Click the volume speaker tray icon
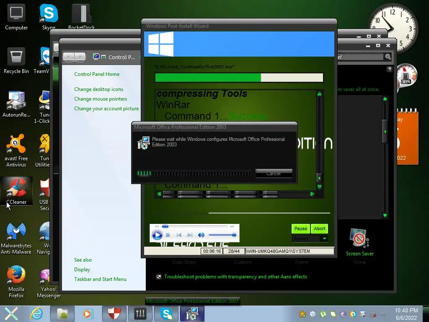 point(384,314)
